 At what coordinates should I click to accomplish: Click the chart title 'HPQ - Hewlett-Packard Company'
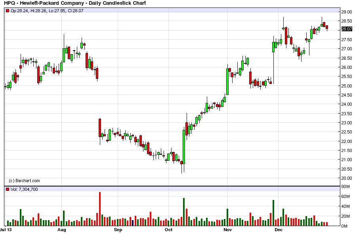(44, 3)
